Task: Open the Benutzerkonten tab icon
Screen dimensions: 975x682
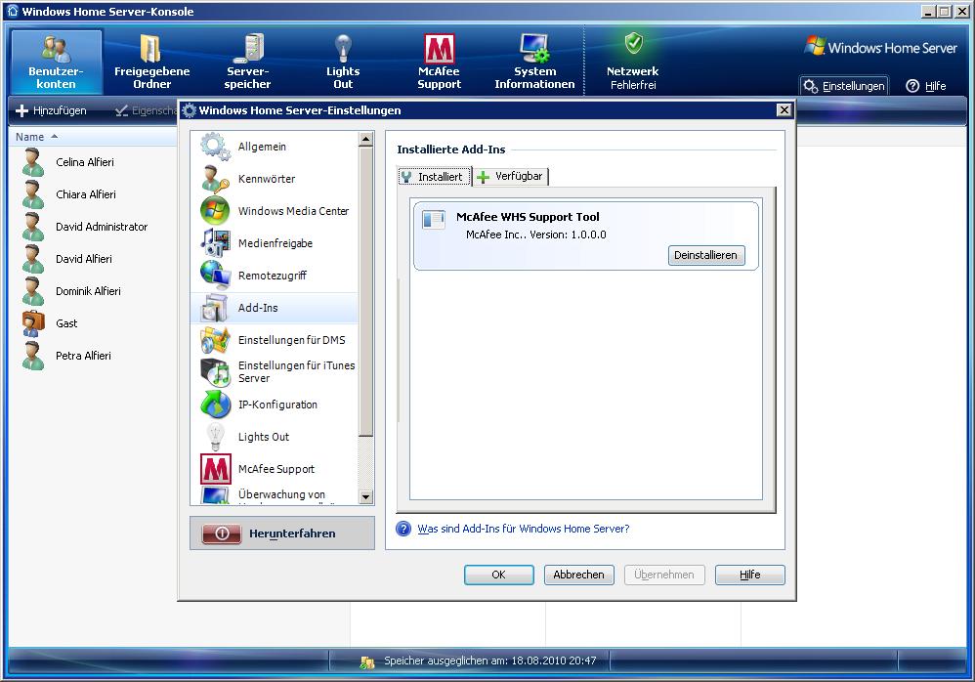Action: pos(56,49)
